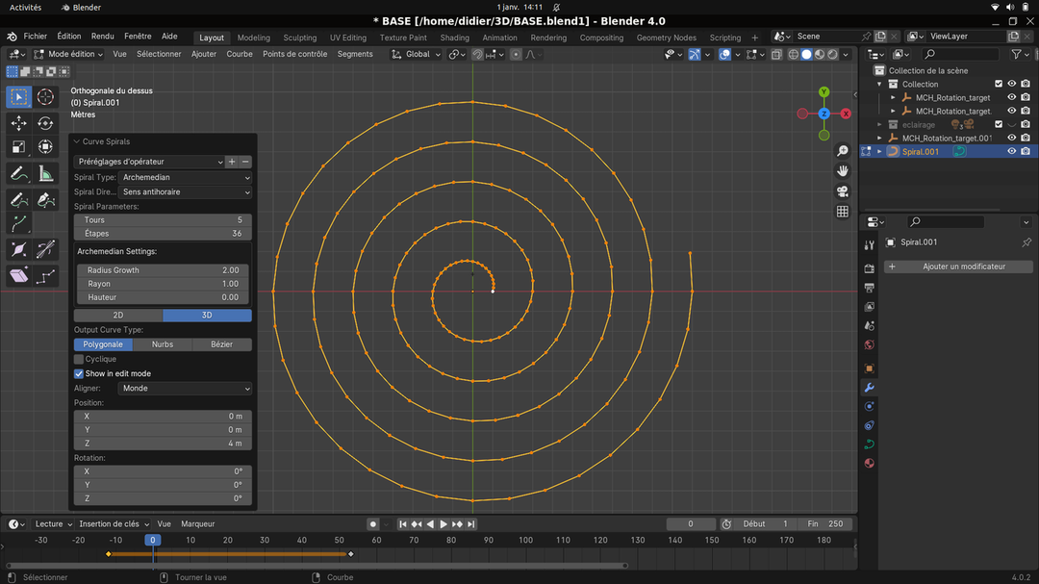Open the Spiral Type Archemedian dropdown
The width and height of the screenshot is (1039, 584).
pos(186,178)
